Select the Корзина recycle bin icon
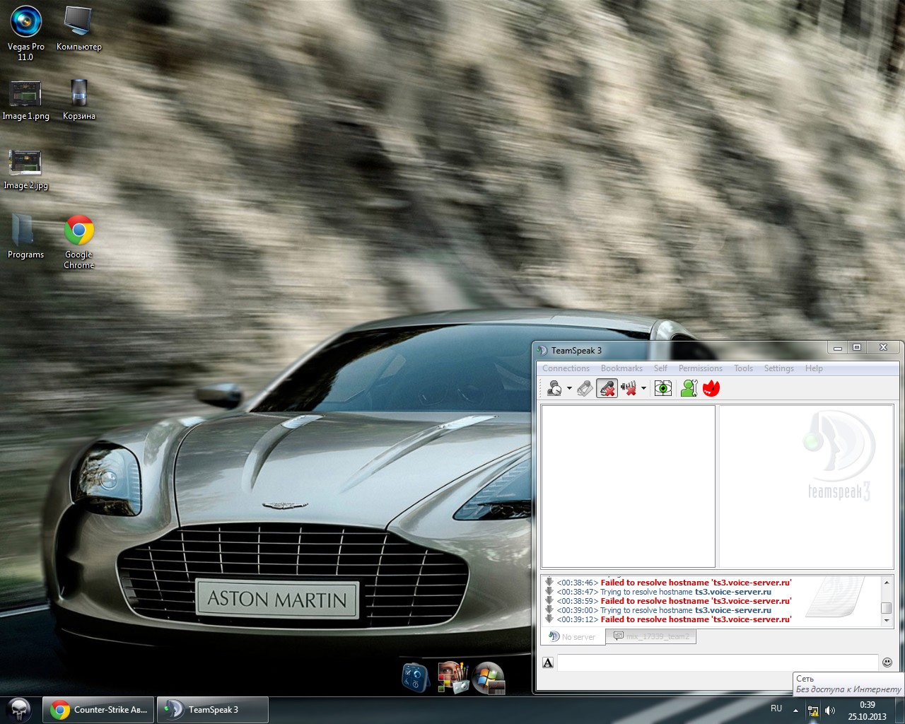905x724 pixels. 78,100
